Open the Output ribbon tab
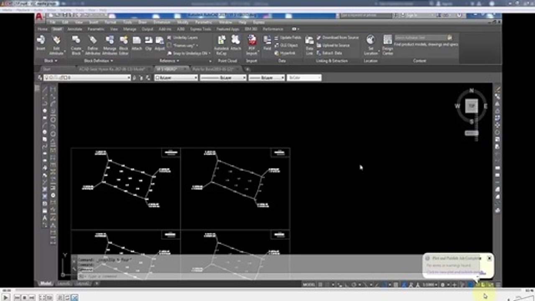 (148, 29)
